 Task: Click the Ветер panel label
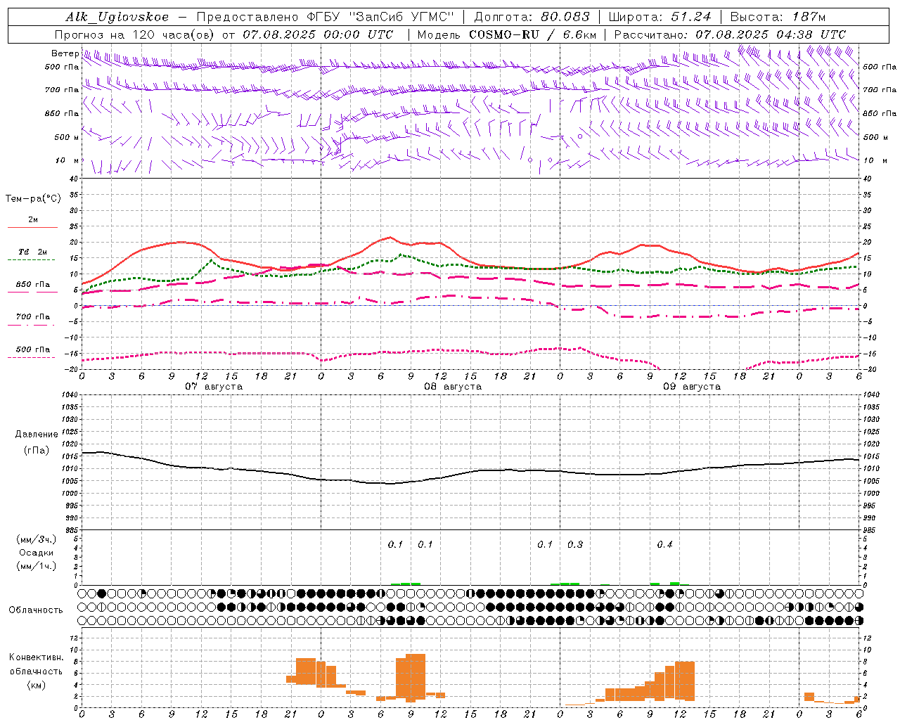(65, 53)
